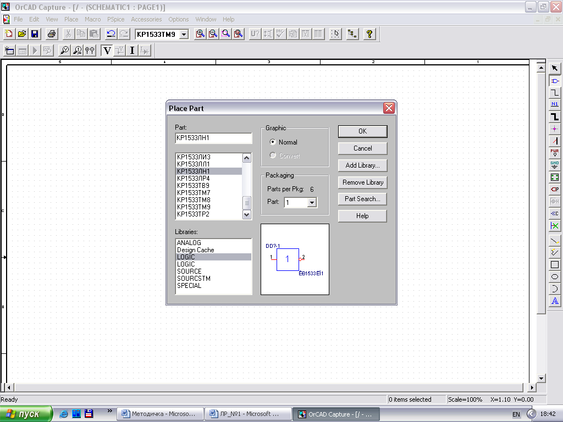Image resolution: width=563 pixels, height=422 pixels.
Task: Select the Place Wire tool
Action: click(555, 92)
